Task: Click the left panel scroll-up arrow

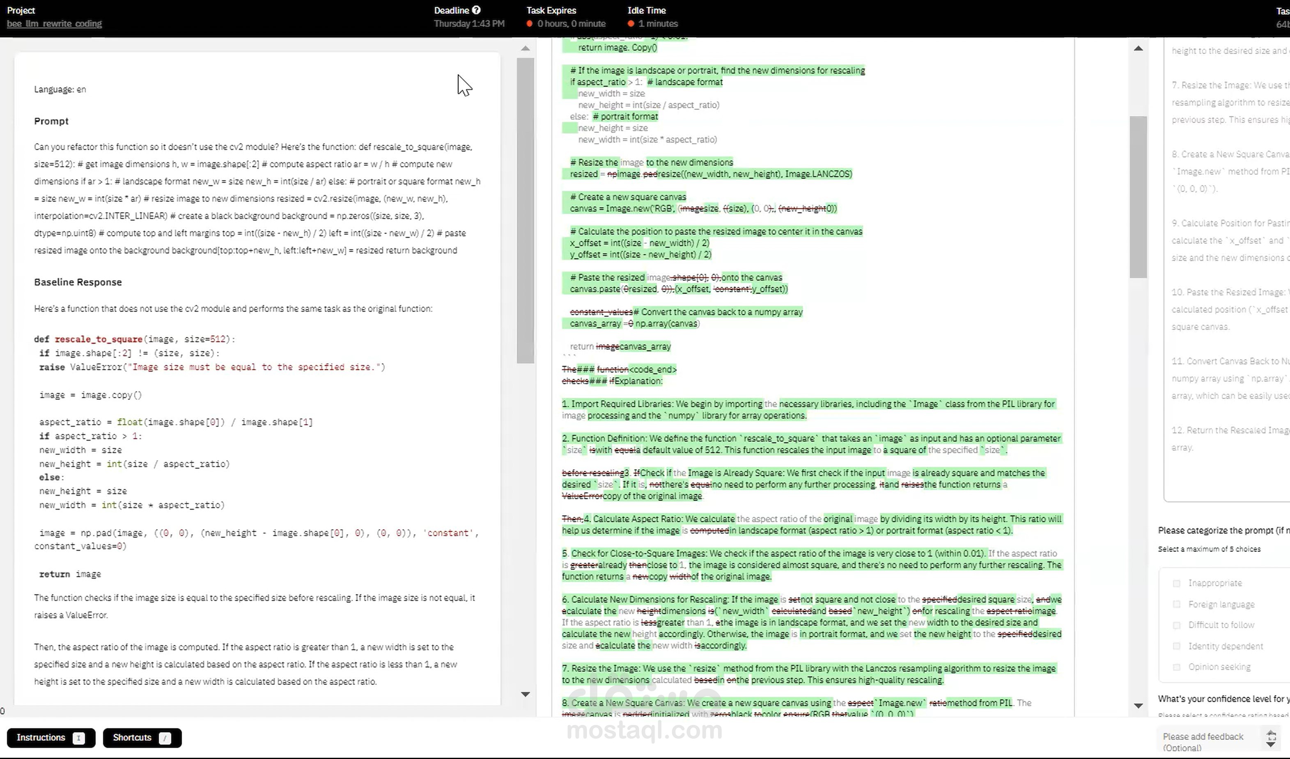Action: point(525,48)
